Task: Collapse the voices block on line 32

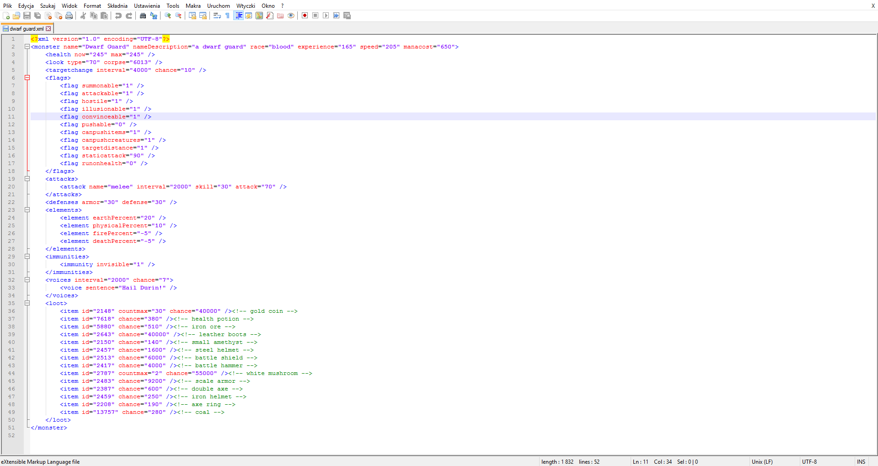Action: pyautogui.click(x=27, y=280)
